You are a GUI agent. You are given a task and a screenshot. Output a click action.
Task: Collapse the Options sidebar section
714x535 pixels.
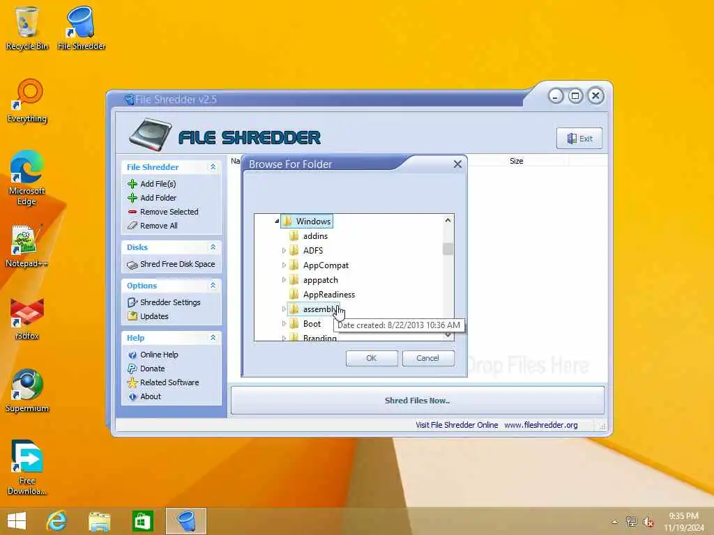pos(213,285)
